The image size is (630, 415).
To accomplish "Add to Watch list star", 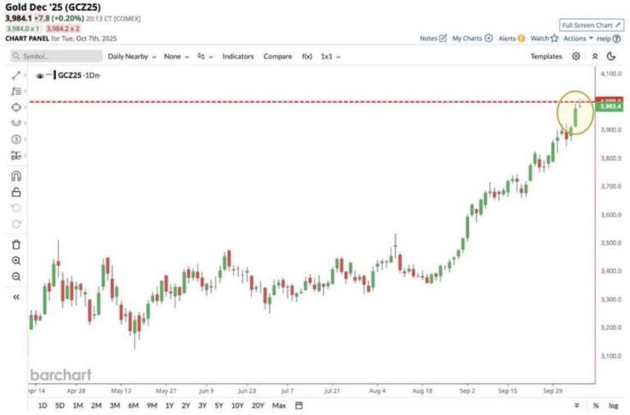I will pos(545,39).
